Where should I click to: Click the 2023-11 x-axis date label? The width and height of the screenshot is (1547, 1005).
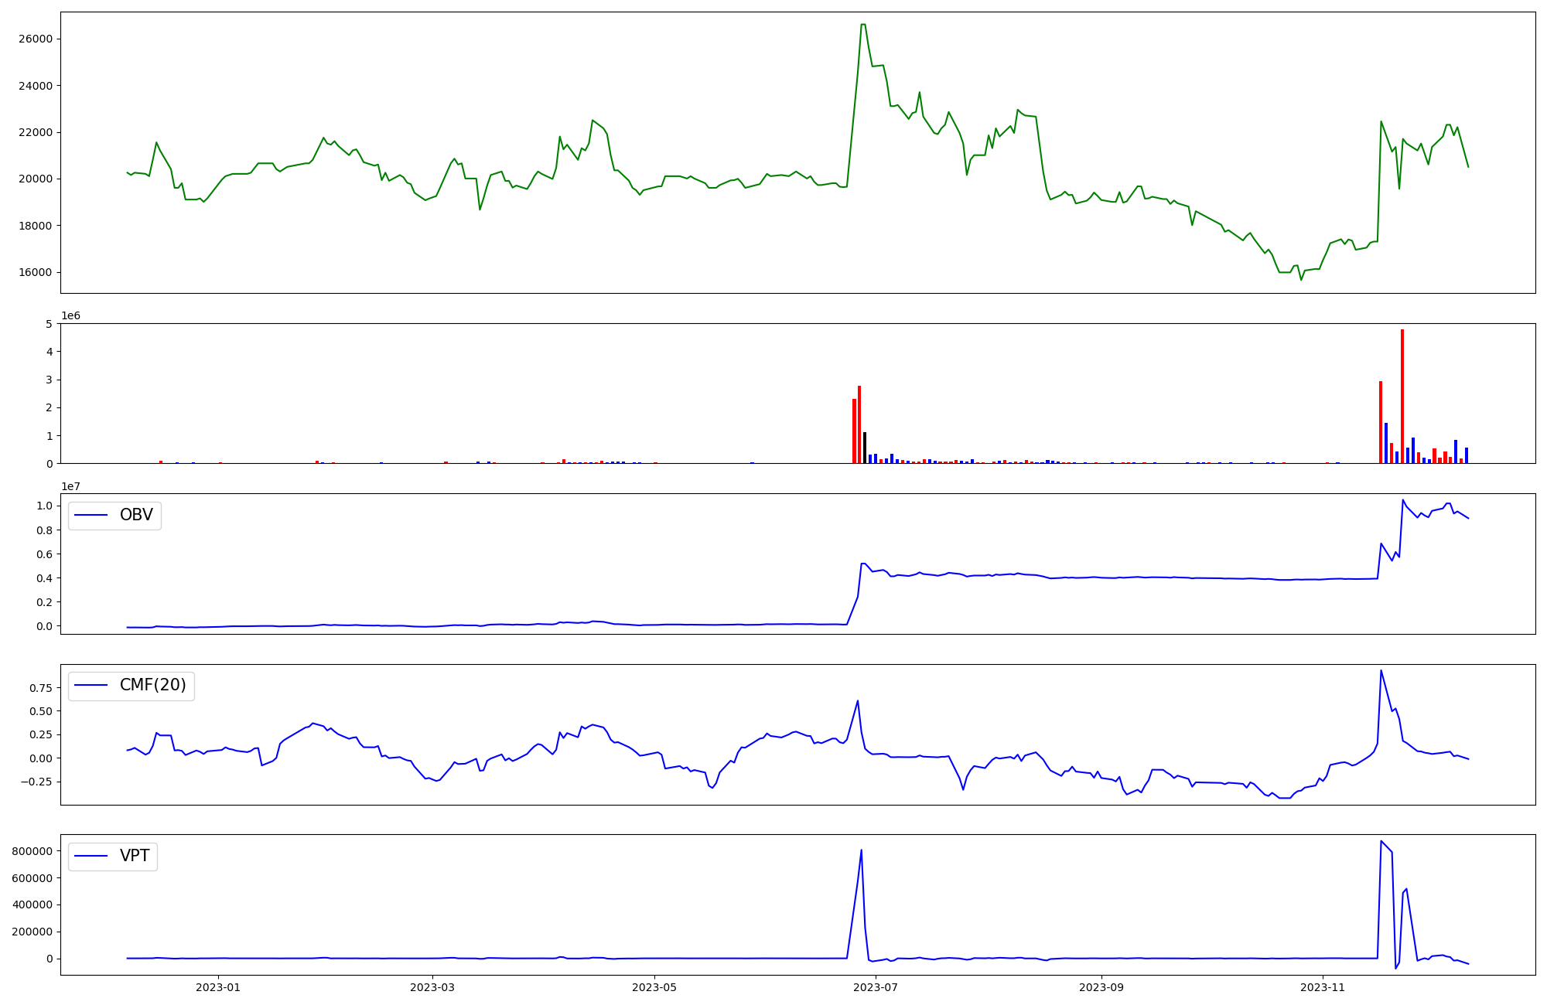point(1323,987)
